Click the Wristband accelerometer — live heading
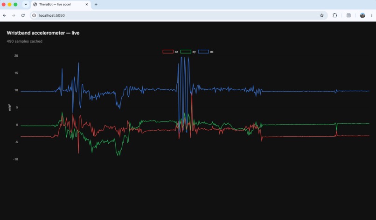 (x=43, y=33)
